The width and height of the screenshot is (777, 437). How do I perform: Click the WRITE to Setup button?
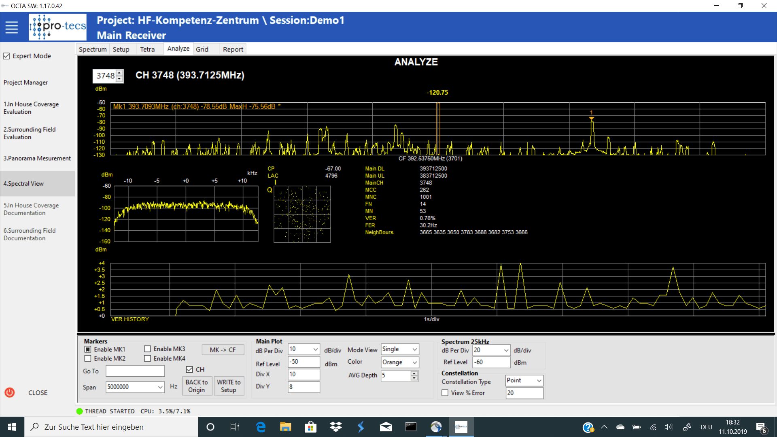coord(229,386)
